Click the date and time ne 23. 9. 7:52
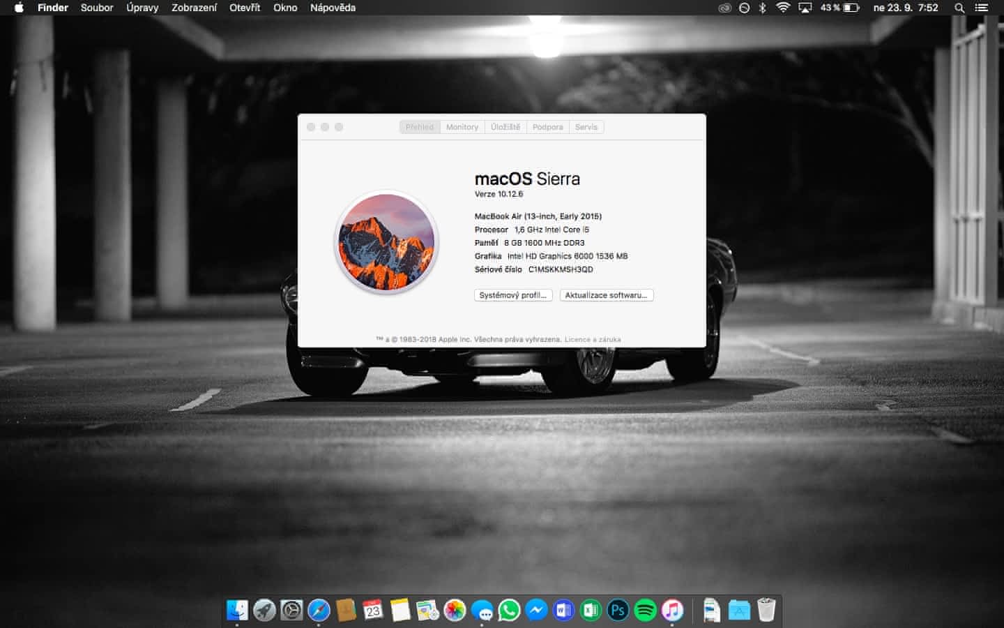 click(x=906, y=8)
